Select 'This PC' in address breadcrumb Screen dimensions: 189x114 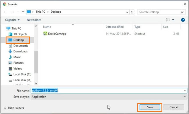pyautogui.click(x=40, y=12)
